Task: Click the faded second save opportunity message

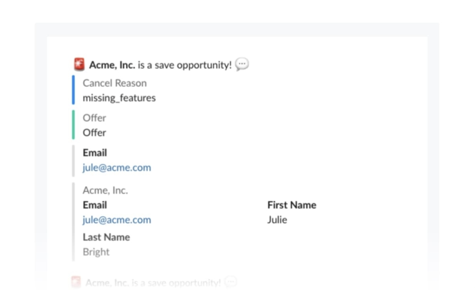Action: [x=153, y=283]
